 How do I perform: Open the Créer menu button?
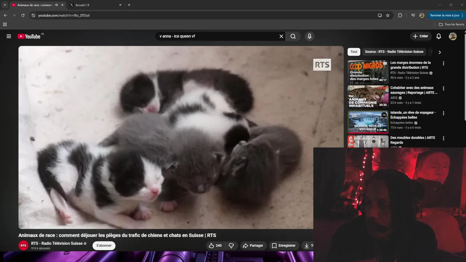point(420,36)
